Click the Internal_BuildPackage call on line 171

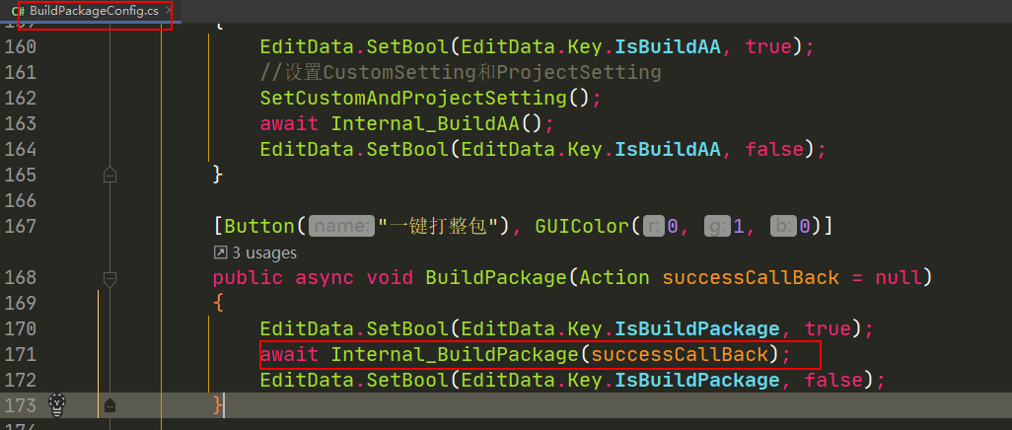(x=454, y=354)
